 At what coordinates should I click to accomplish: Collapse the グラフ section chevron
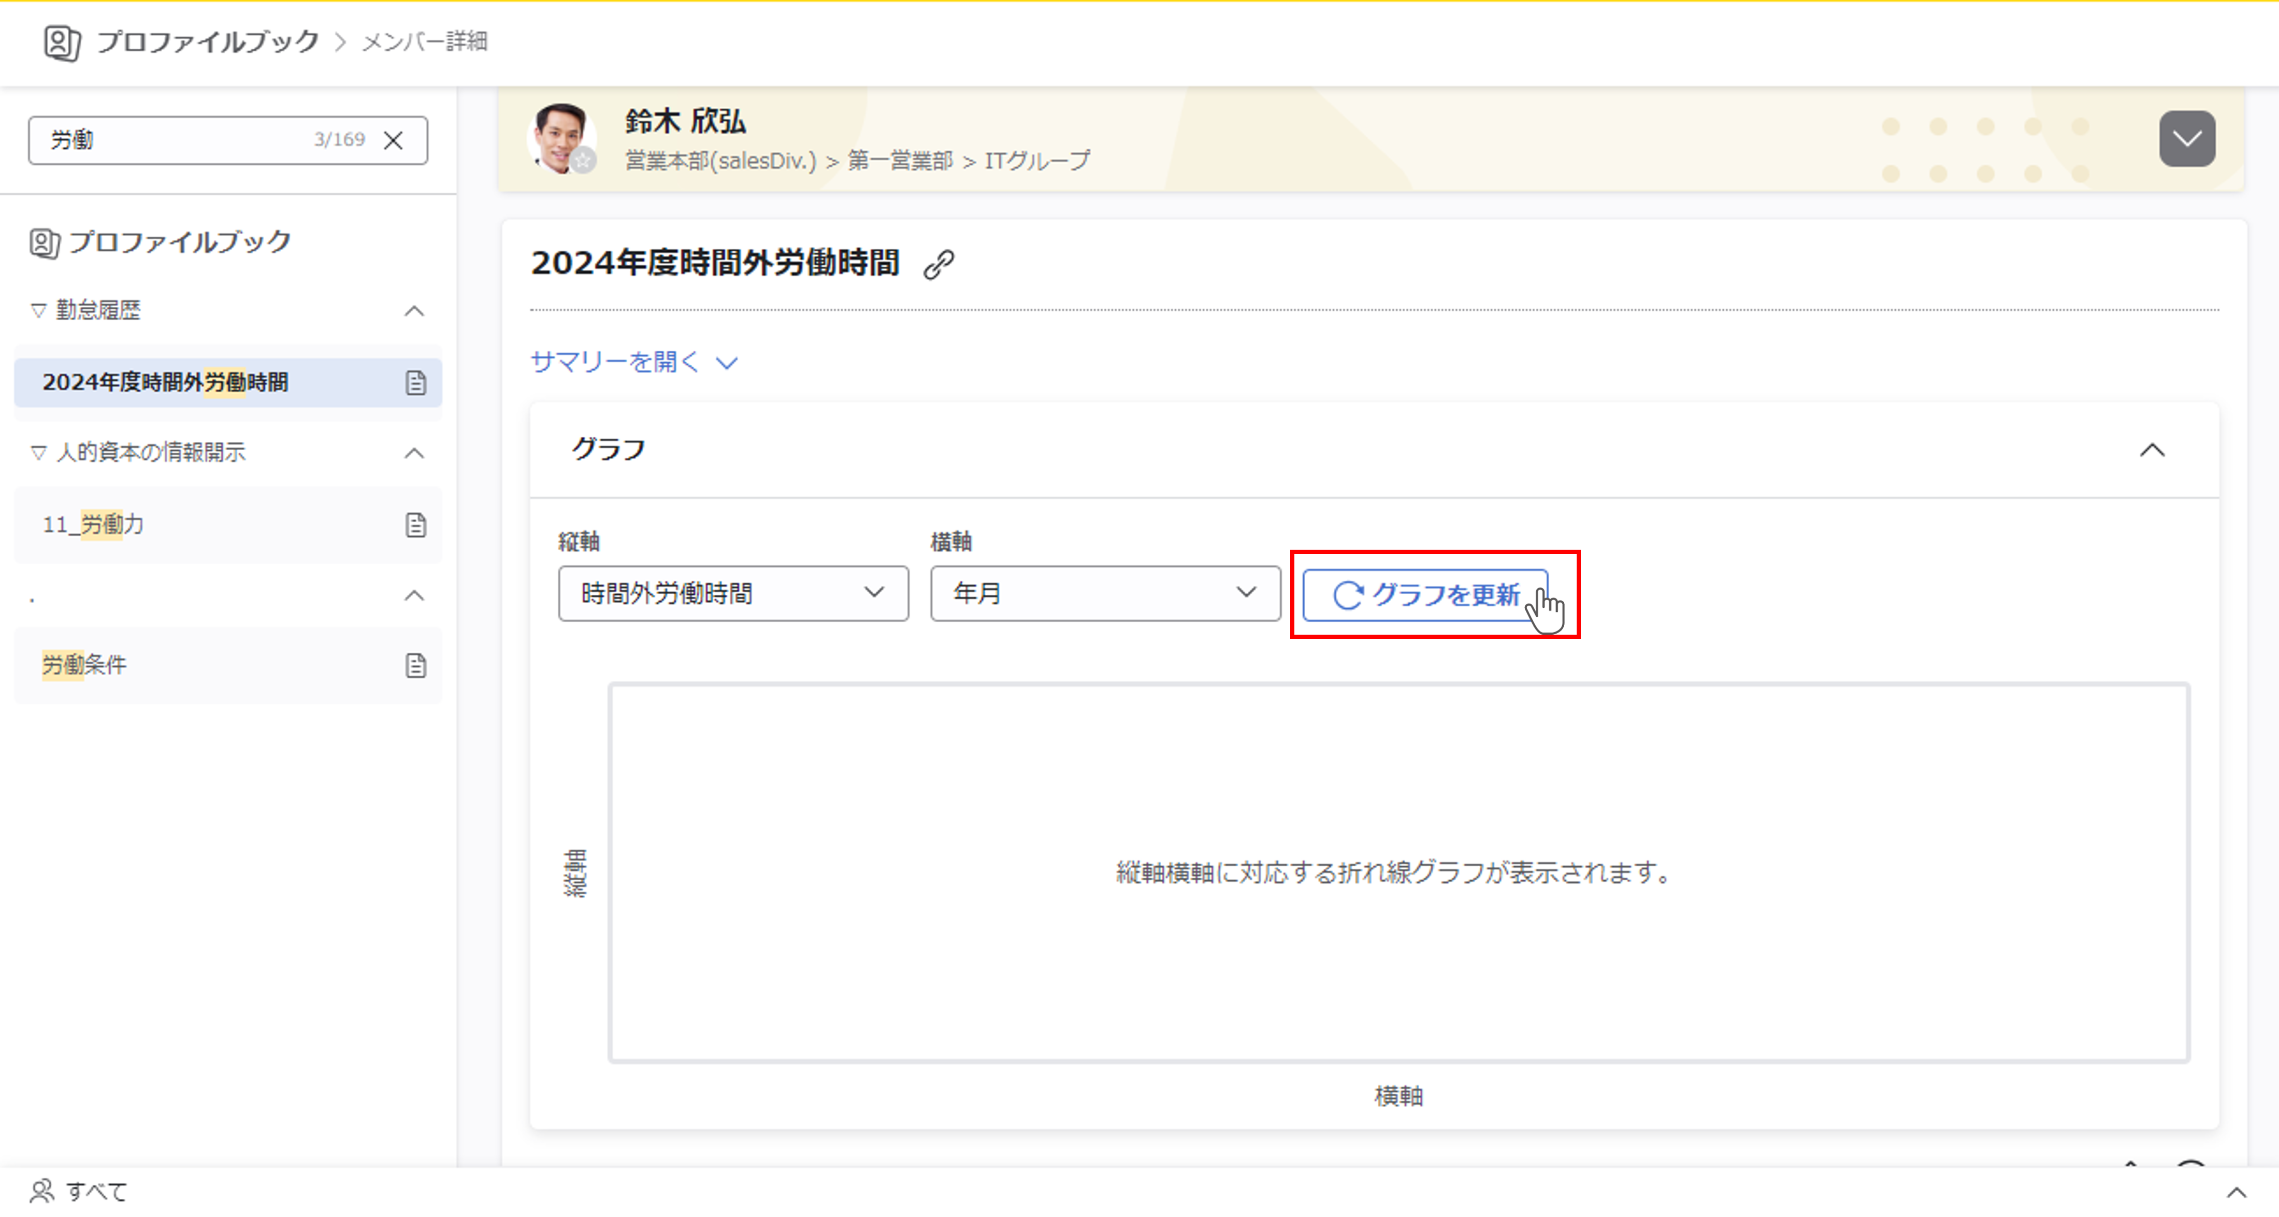(2152, 451)
